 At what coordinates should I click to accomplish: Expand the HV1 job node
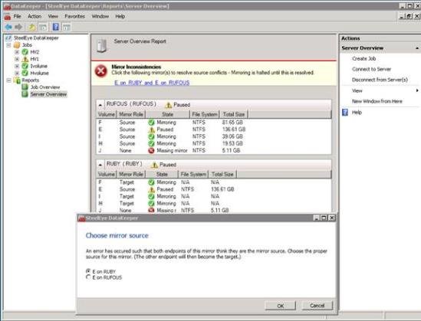pyautogui.click(x=17, y=59)
